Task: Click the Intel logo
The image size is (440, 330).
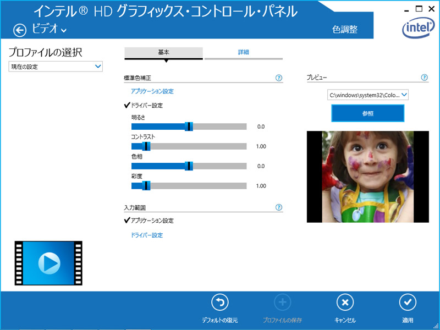Action: [x=418, y=26]
